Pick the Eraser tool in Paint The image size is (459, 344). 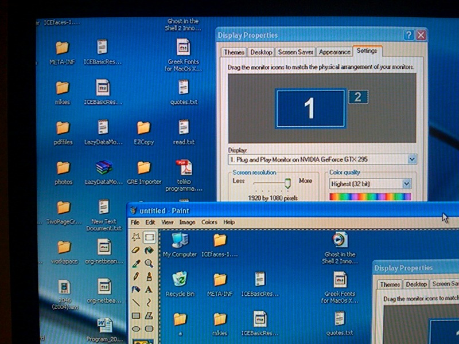(x=136, y=250)
